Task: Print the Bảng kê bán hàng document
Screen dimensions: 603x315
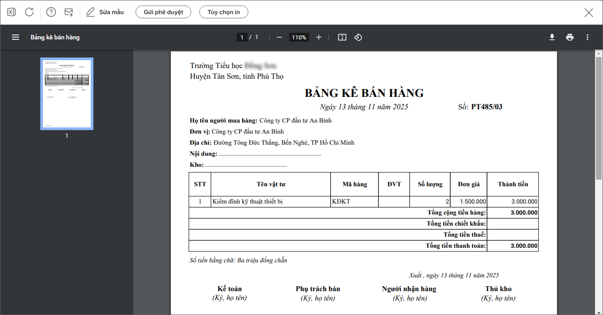Action: [x=570, y=37]
